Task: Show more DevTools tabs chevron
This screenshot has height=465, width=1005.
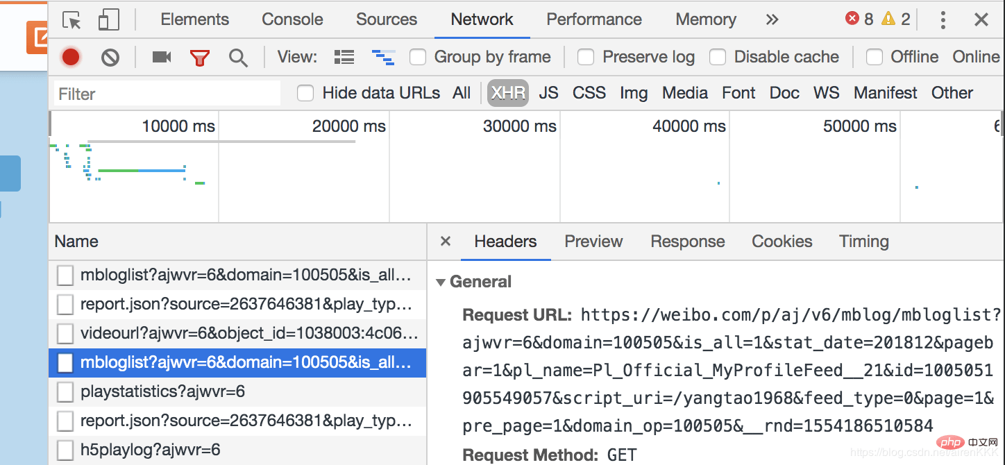Action: click(772, 19)
